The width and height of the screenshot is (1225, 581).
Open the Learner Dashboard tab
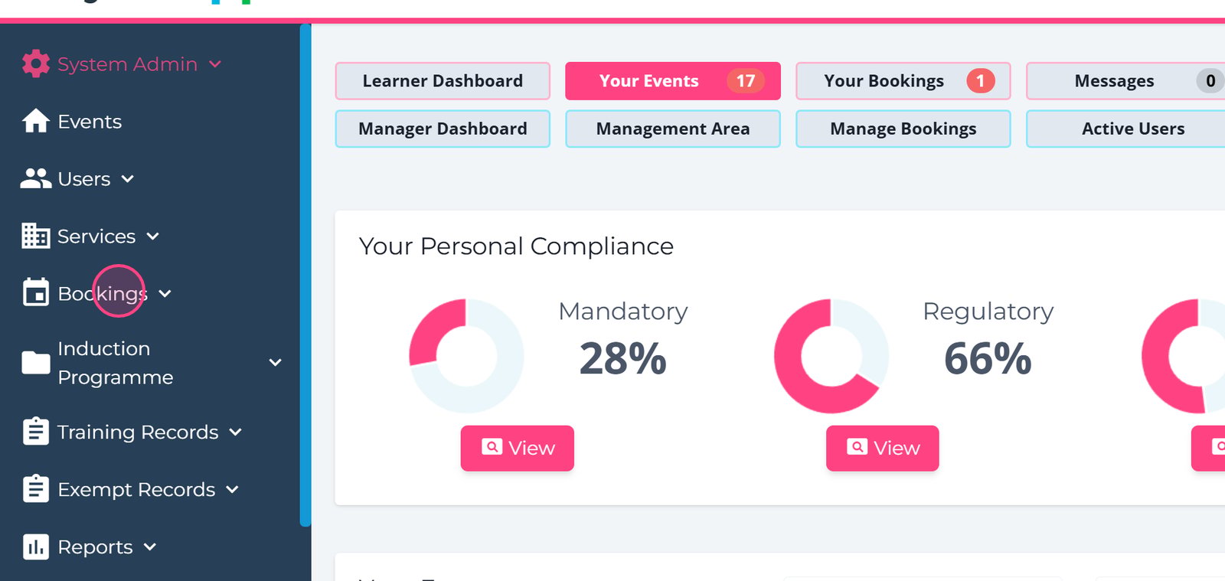point(443,81)
